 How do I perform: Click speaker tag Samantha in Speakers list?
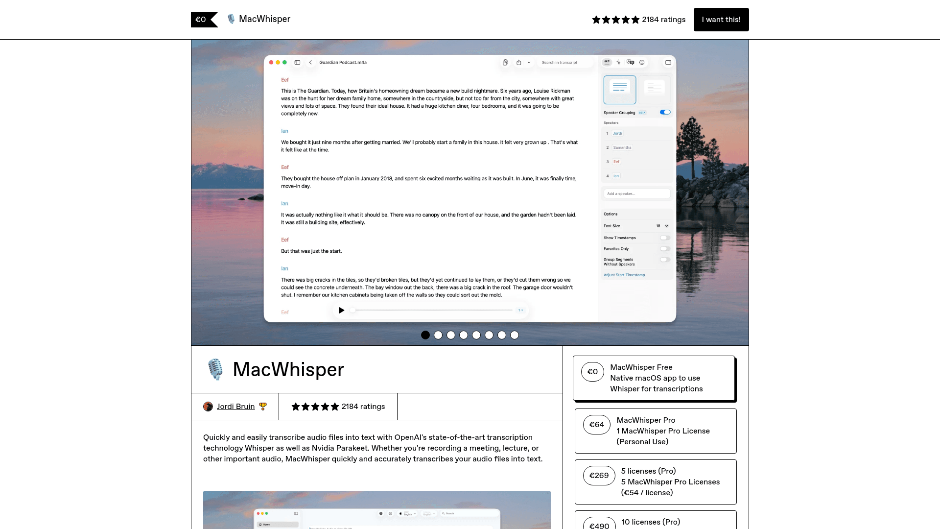pos(622,147)
